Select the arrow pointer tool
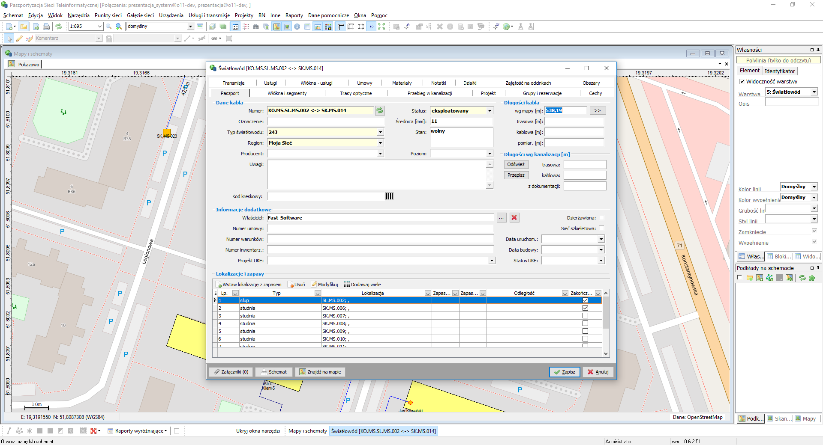Screen dimensions: 823x445 [9, 39]
